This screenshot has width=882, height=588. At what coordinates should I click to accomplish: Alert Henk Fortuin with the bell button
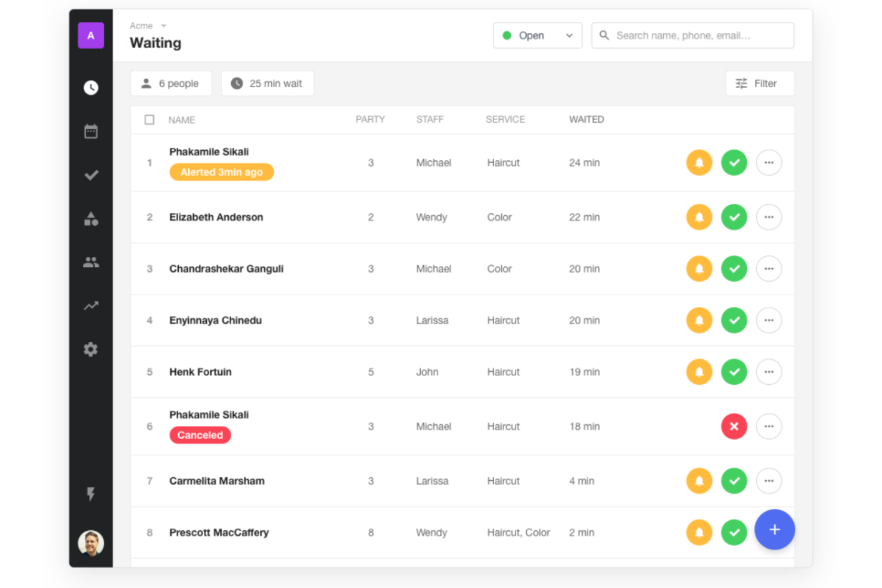[x=699, y=371]
